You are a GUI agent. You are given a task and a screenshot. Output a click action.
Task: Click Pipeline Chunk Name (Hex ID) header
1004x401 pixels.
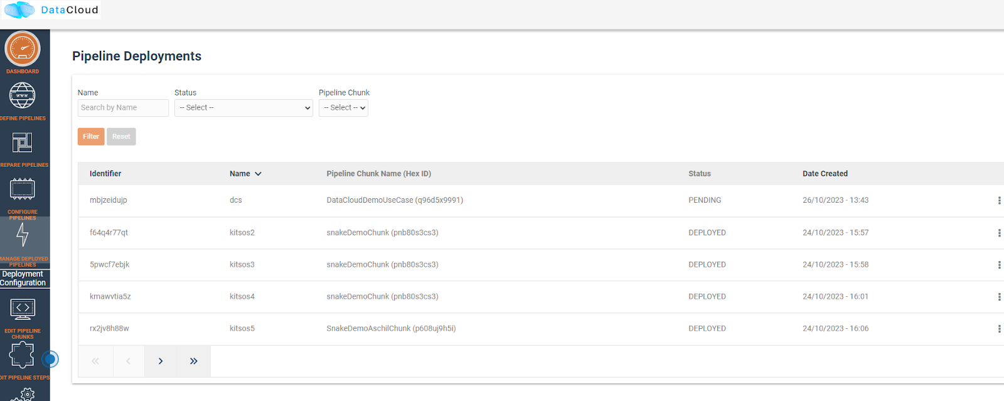pos(378,174)
